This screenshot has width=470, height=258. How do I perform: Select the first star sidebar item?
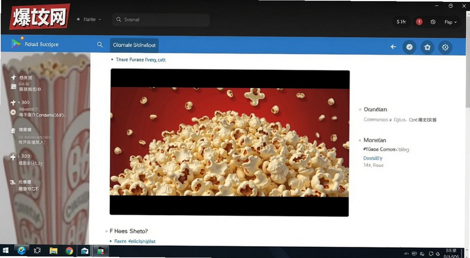click(14, 78)
